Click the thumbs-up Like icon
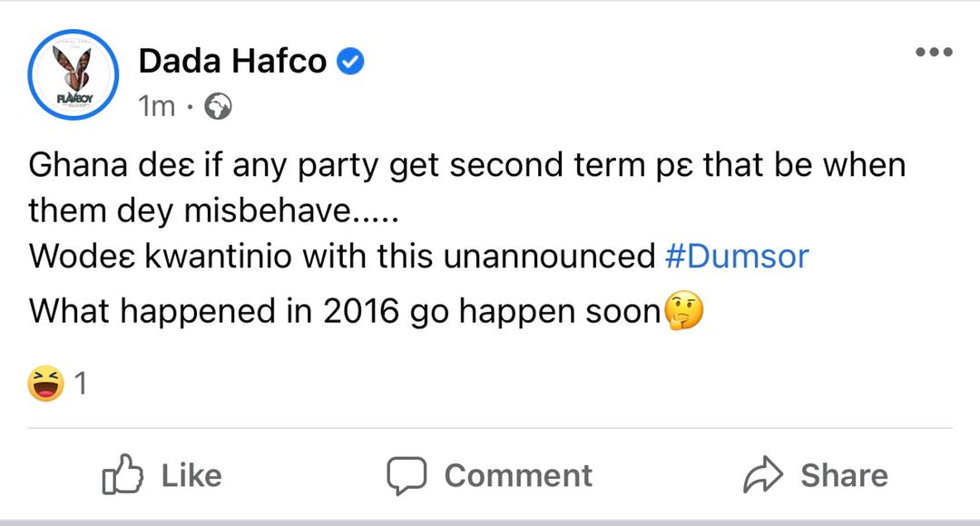The height and width of the screenshot is (526, 980). [122, 475]
